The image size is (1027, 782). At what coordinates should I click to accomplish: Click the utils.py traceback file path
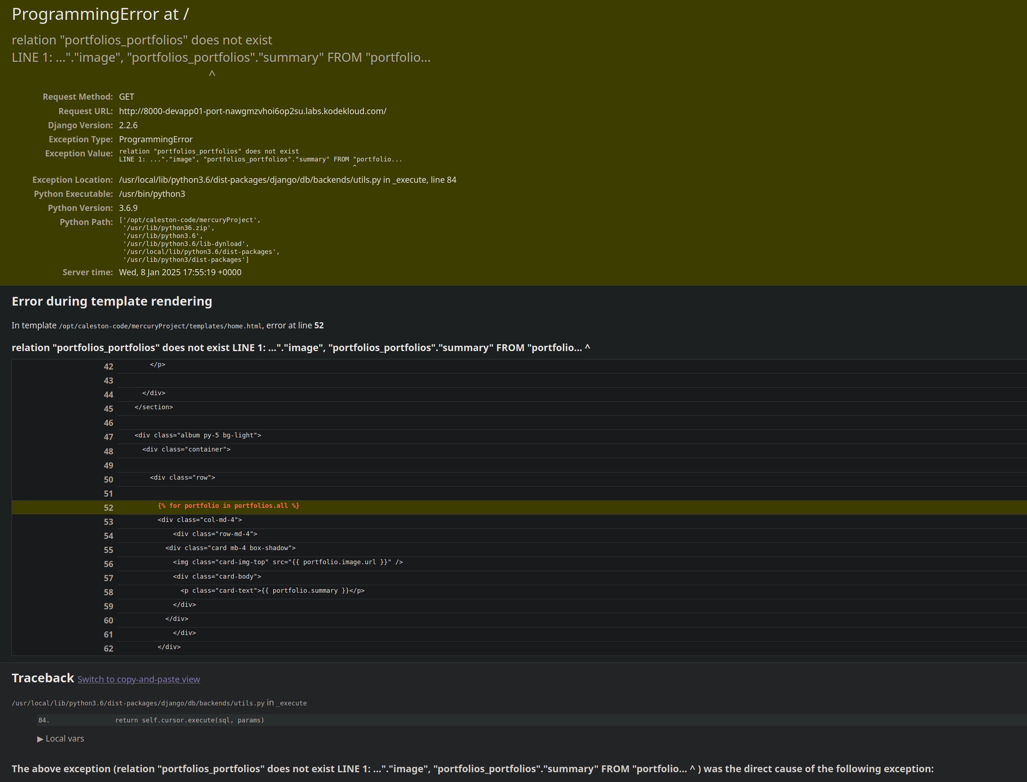coord(138,703)
